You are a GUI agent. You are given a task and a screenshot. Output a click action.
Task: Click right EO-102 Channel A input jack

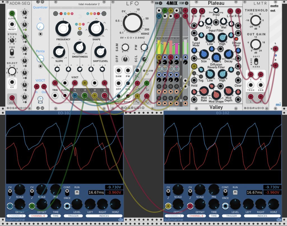(168, 206)
